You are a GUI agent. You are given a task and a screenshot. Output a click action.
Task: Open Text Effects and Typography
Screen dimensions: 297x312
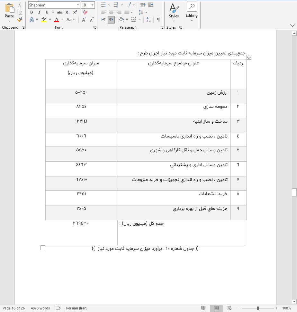click(32, 20)
